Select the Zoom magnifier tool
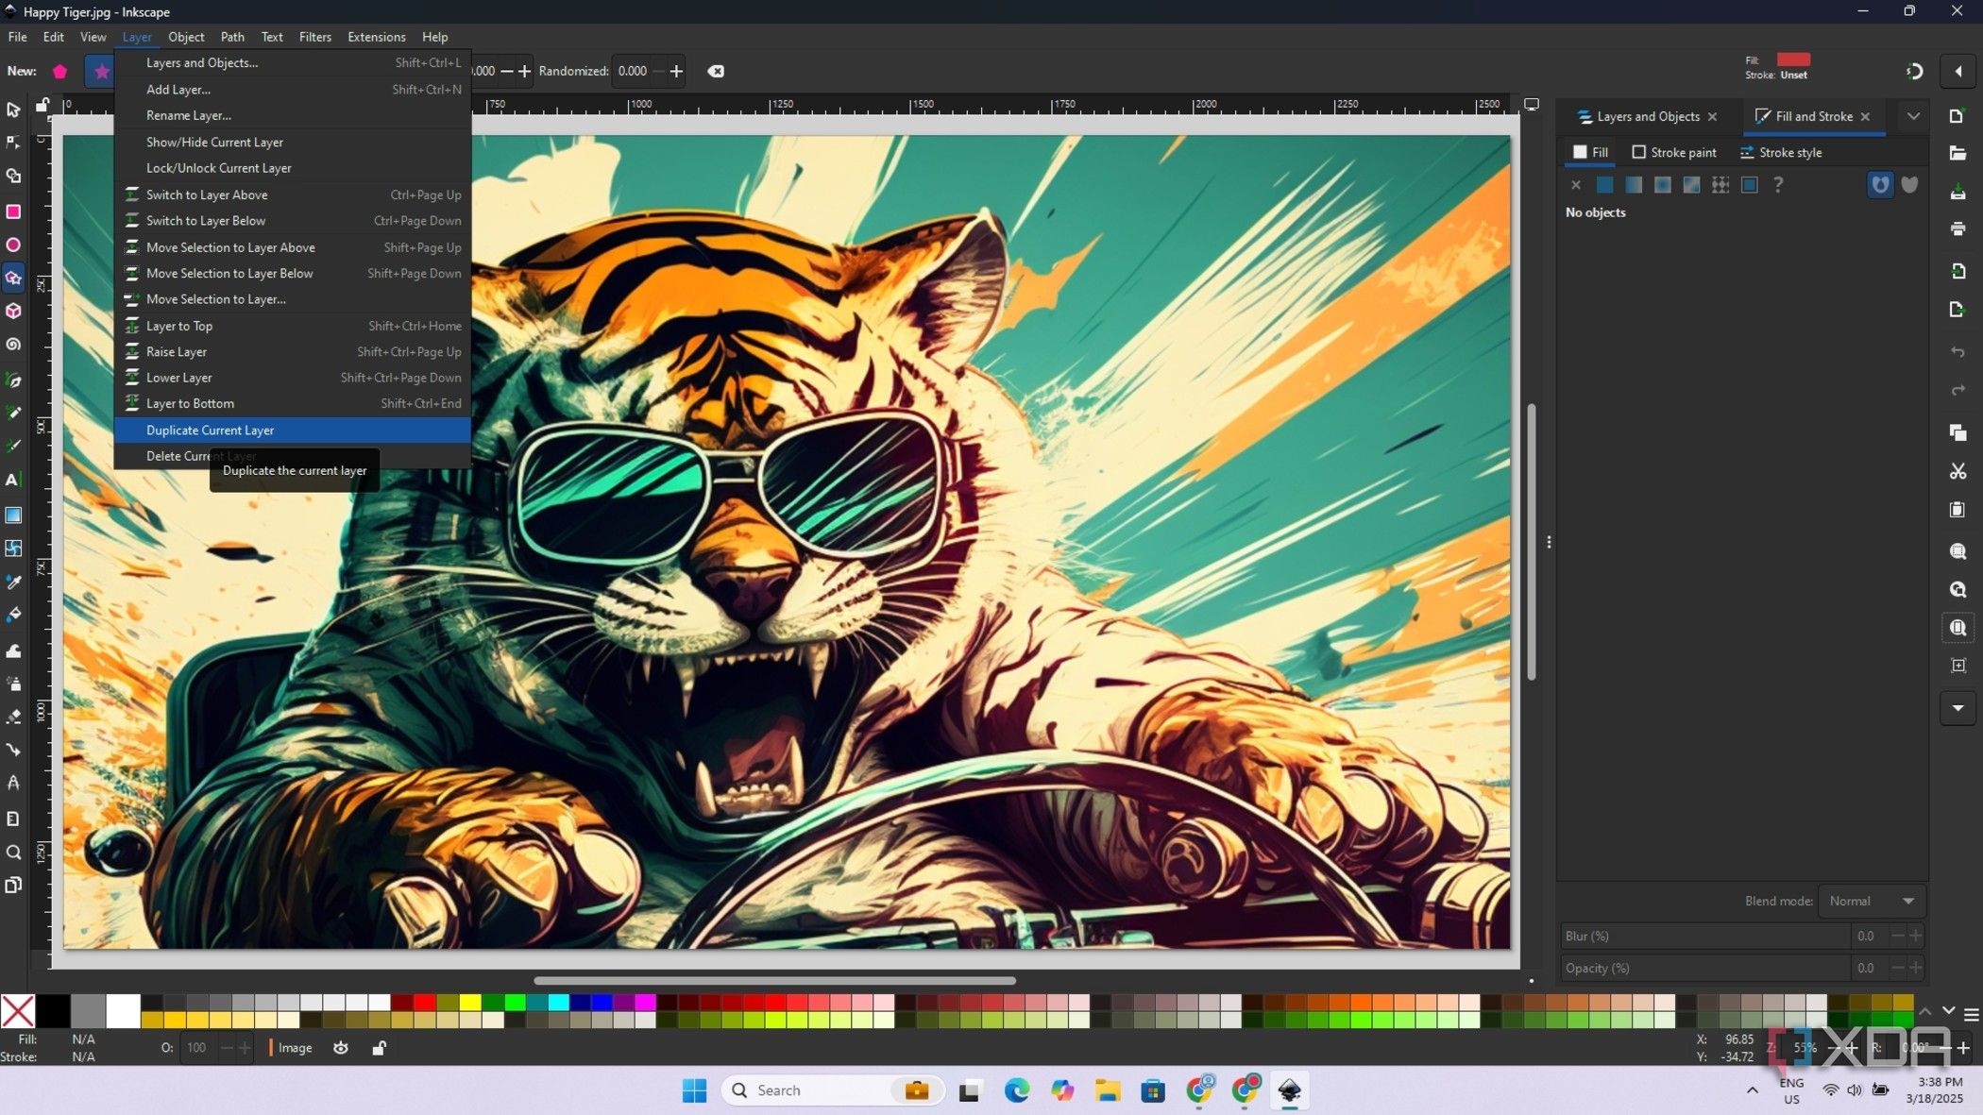This screenshot has height=1115, width=1983. 13,852
